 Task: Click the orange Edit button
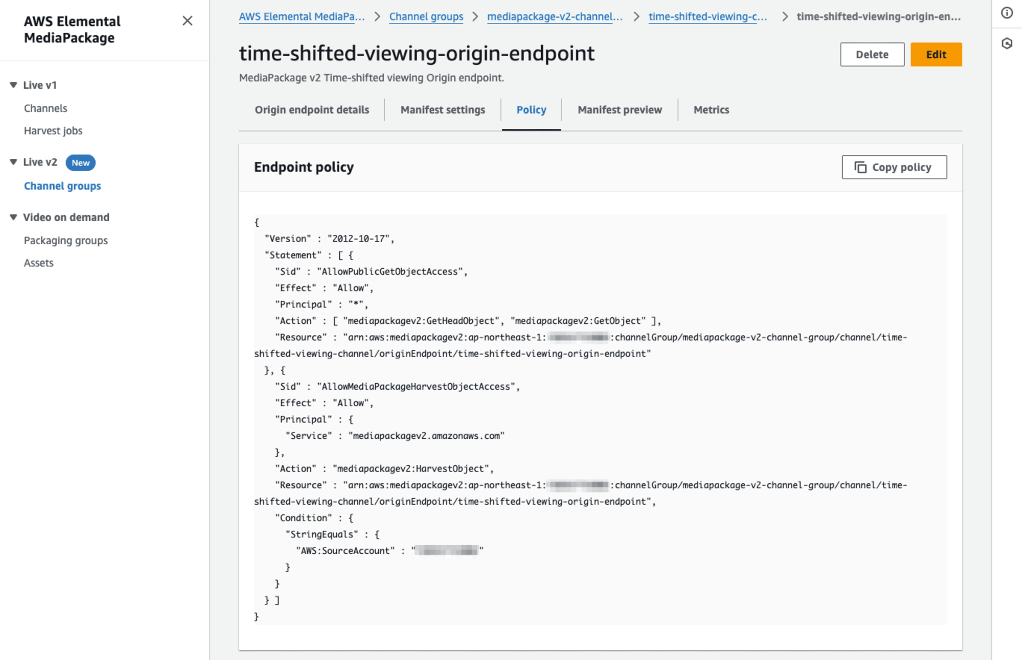click(936, 55)
